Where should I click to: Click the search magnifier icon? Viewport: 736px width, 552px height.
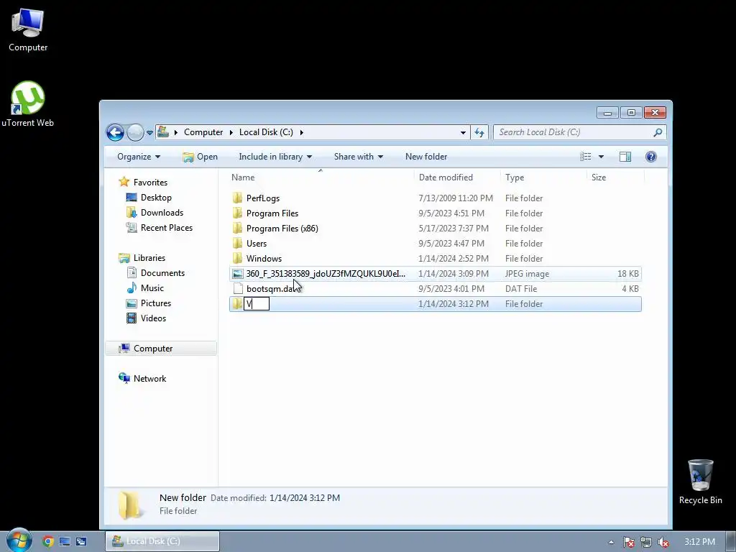pos(658,132)
